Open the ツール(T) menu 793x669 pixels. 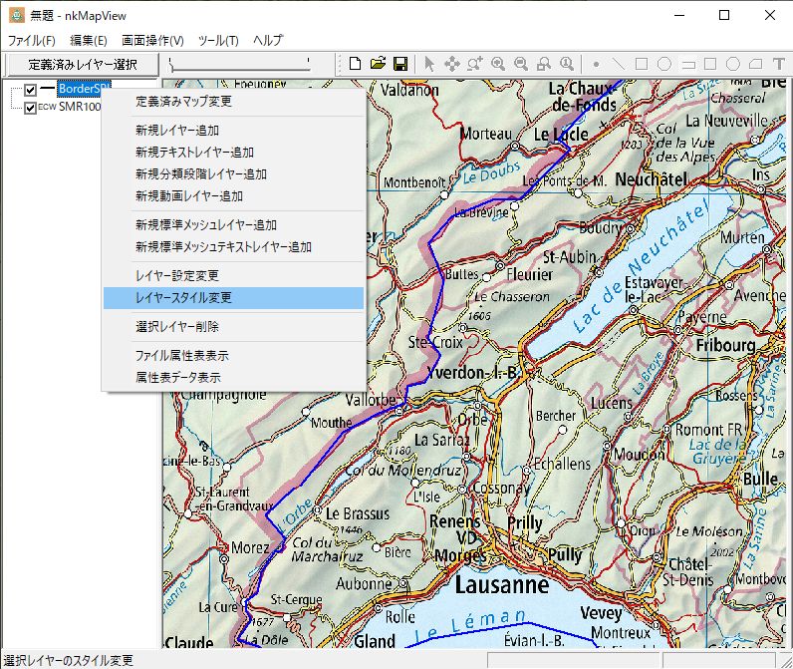tap(218, 41)
